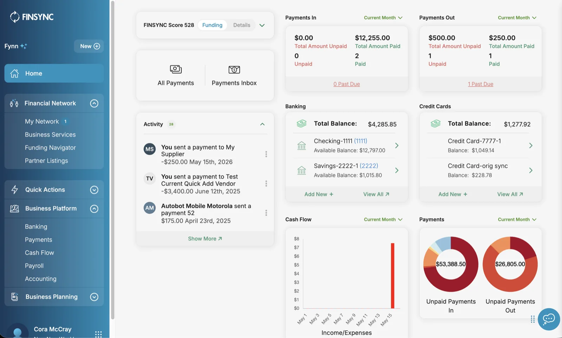Image resolution: width=562 pixels, height=338 pixels.
Task: Select the Funding score toggle
Action: (x=212, y=25)
